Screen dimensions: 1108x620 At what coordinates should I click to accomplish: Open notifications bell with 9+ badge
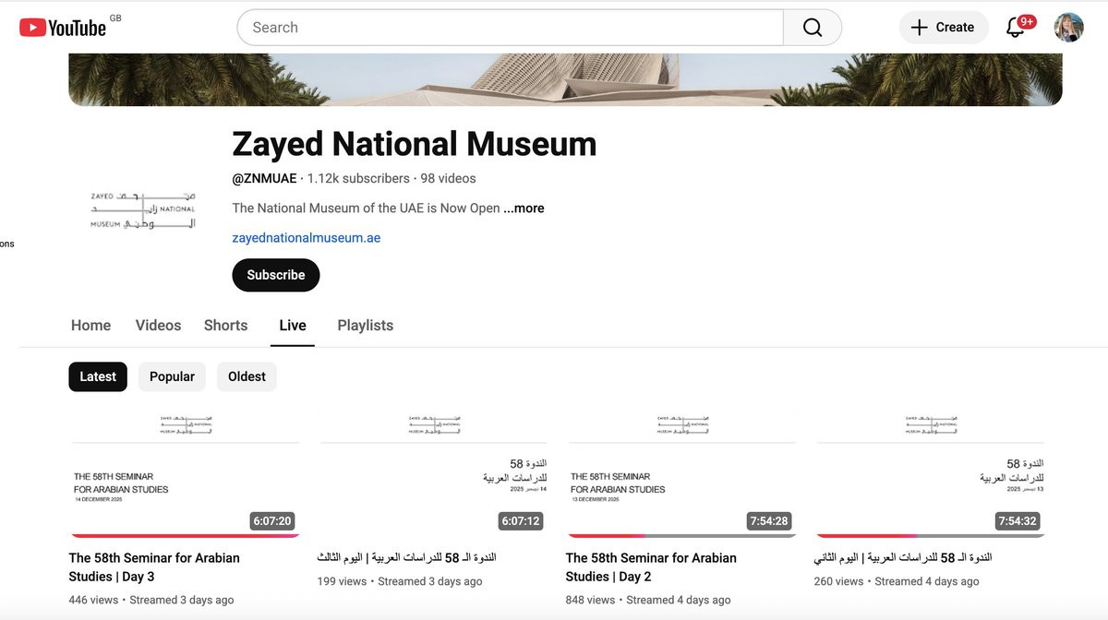(x=1016, y=27)
